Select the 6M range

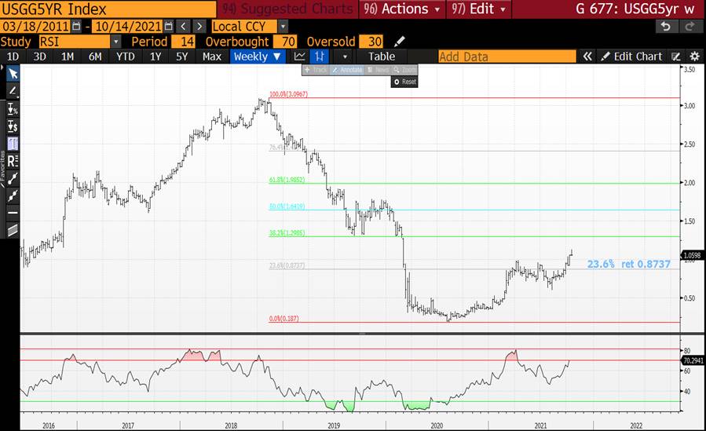[95, 57]
